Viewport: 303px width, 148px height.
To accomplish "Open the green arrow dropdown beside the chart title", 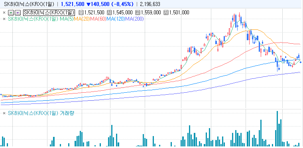I will [x=11, y=13].
